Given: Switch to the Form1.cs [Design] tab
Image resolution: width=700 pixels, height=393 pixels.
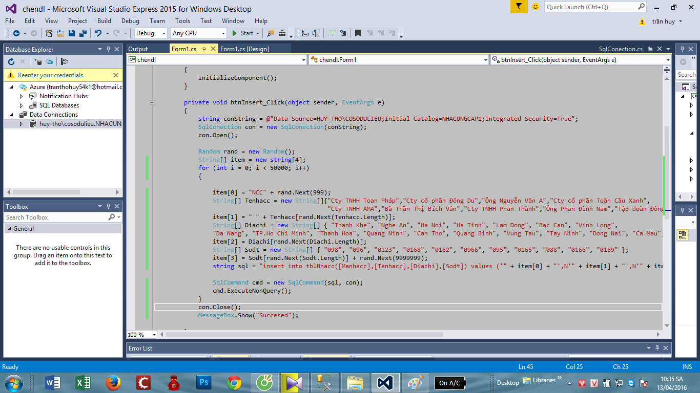Looking at the screenshot, I should (x=244, y=49).
